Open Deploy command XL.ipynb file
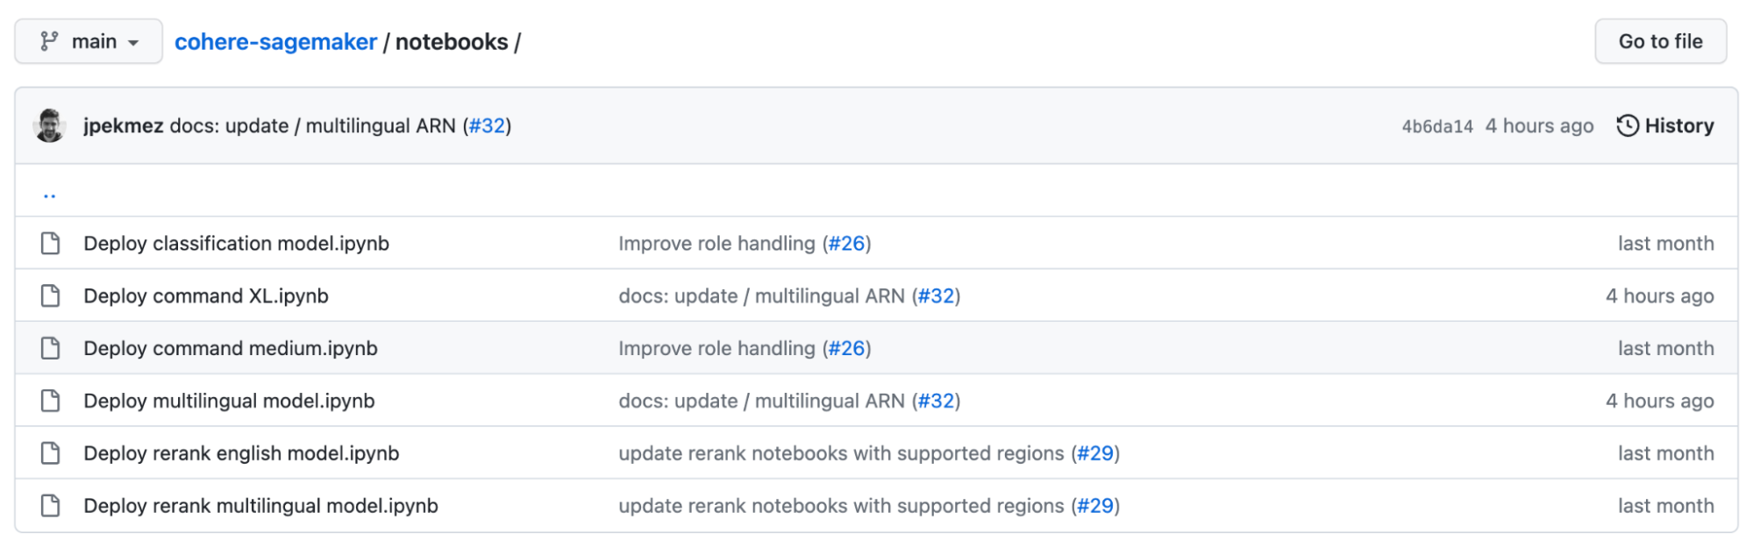Image resolution: width=1753 pixels, height=555 pixels. pos(206,296)
